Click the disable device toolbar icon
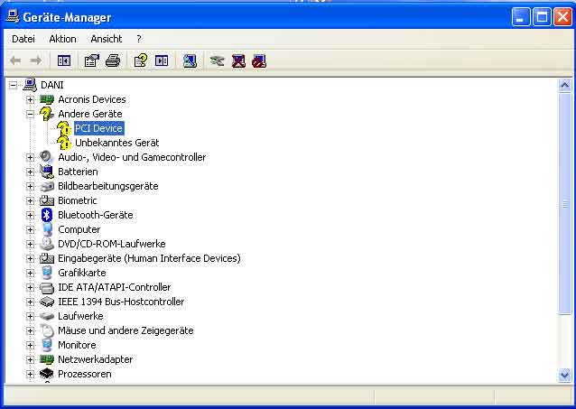 [x=259, y=60]
